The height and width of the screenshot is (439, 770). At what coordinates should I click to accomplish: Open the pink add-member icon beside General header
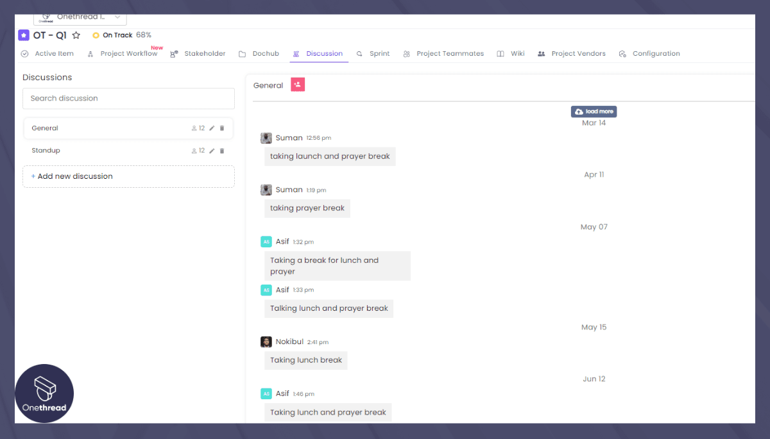coord(297,85)
